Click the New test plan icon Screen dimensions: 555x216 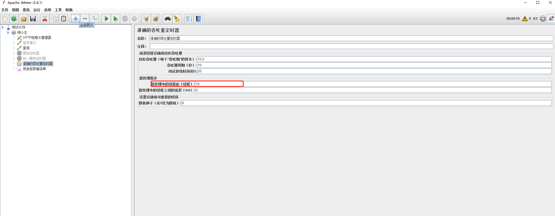(5, 19)
